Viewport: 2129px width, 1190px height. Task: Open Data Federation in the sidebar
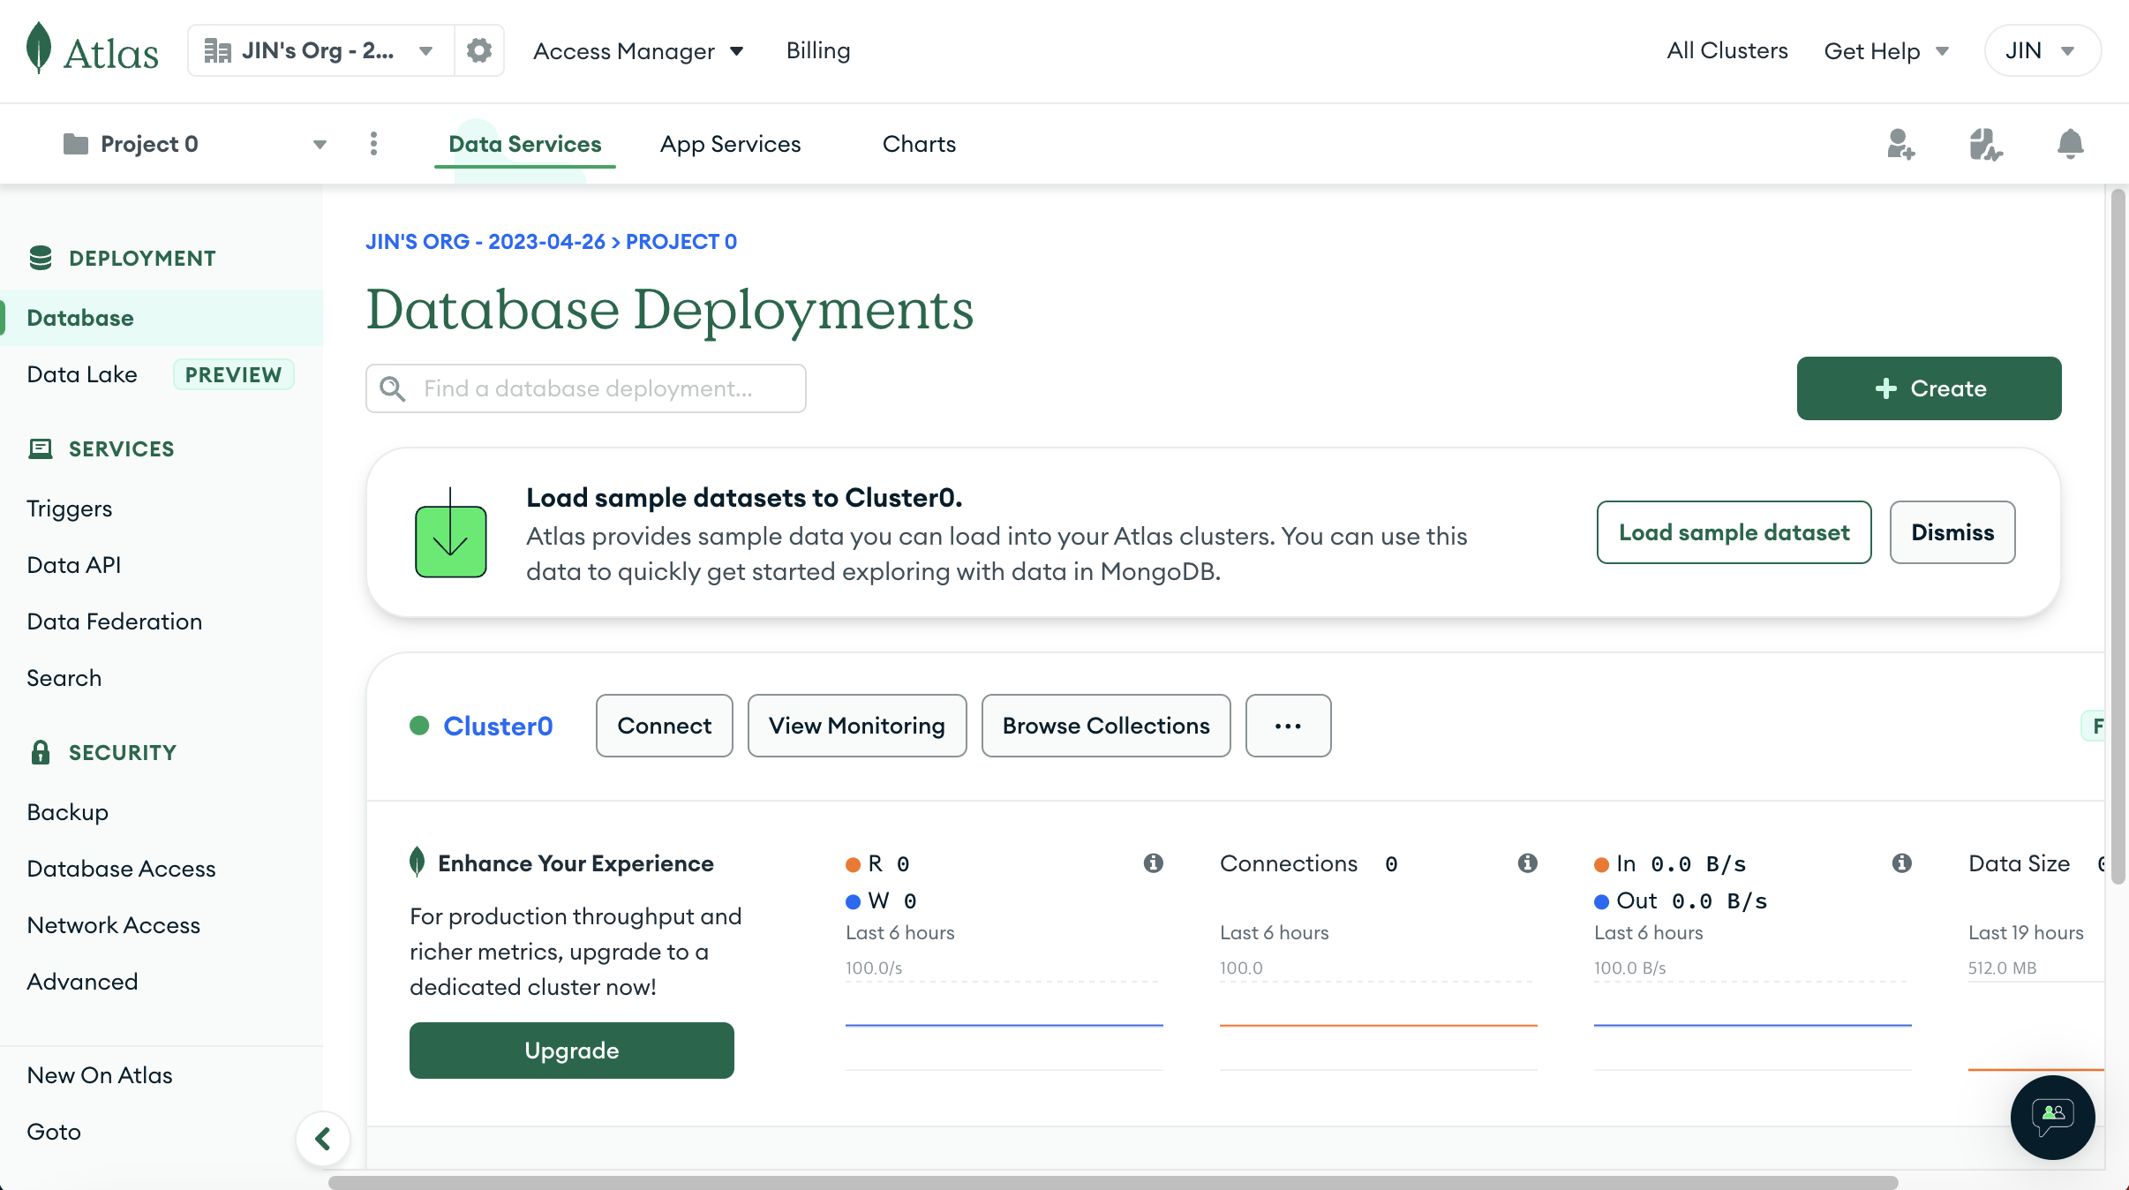(115, 621)
